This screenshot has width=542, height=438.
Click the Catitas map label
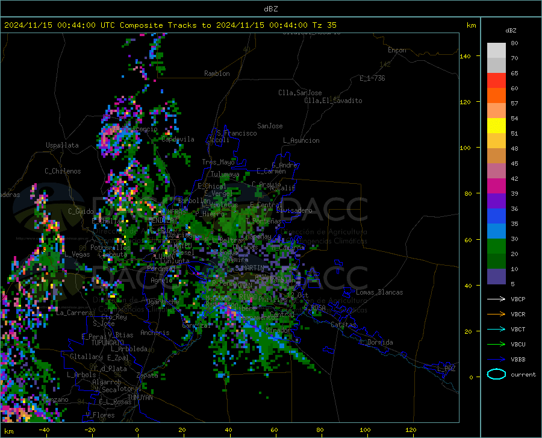coord(343,325)
